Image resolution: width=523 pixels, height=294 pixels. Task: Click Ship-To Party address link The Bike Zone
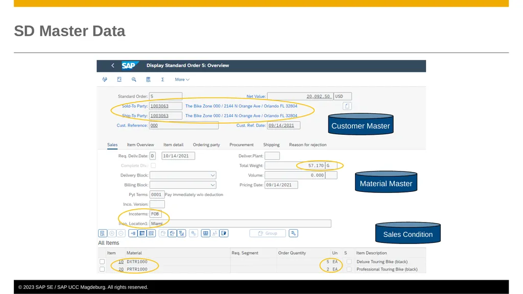point(241,116)
